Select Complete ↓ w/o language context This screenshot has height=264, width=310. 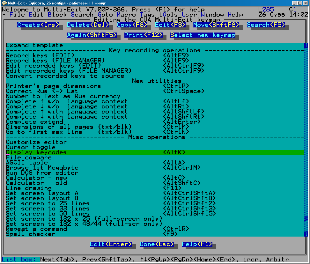[x=155, y=106]
